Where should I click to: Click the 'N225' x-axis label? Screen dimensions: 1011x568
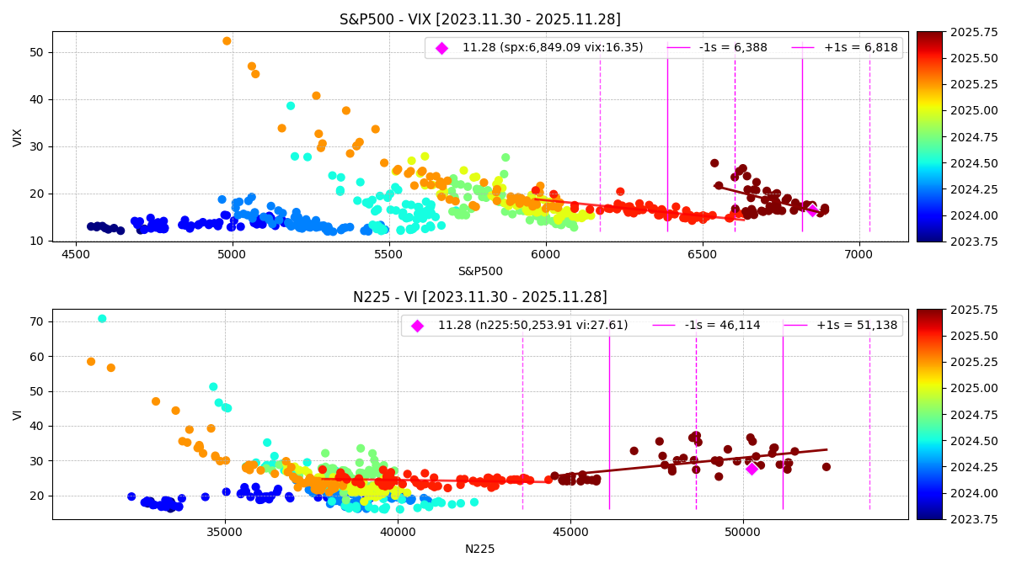coord(479,549)
